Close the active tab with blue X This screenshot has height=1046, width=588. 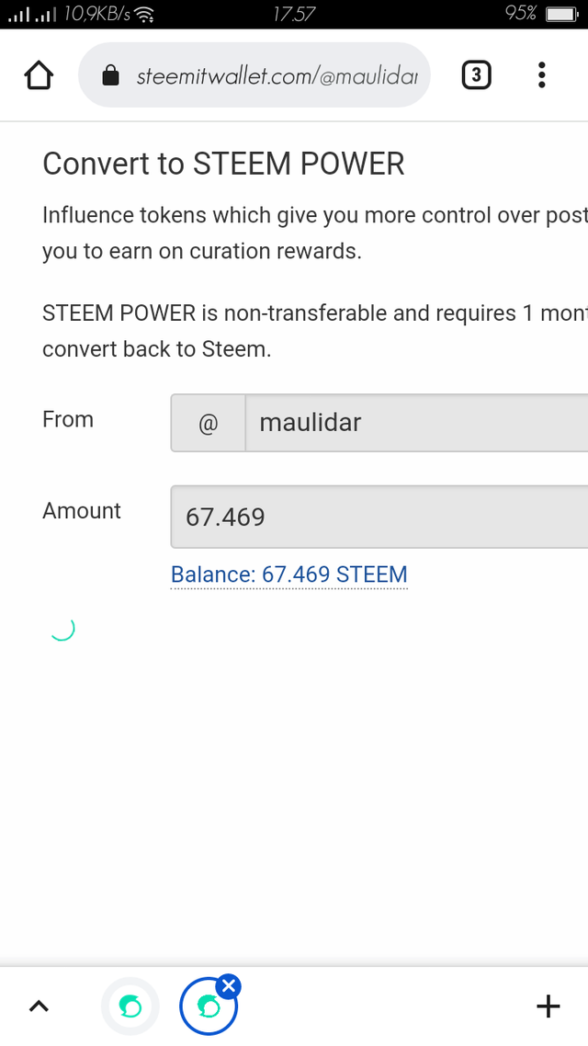tap(229, 987)
